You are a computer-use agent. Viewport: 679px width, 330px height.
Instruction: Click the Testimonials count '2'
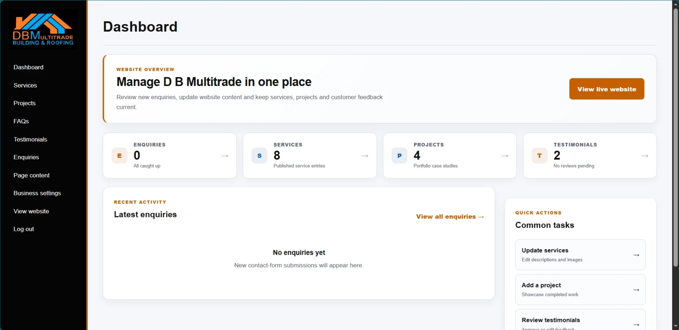(x=557, y=155)
